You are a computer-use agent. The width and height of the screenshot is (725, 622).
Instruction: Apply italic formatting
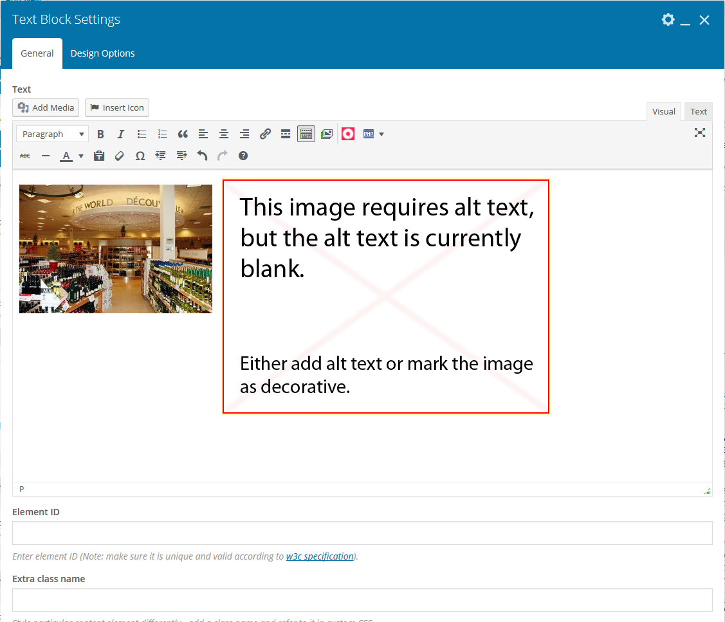click(121, 134)
